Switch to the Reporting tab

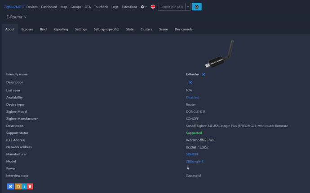[61, 29]
